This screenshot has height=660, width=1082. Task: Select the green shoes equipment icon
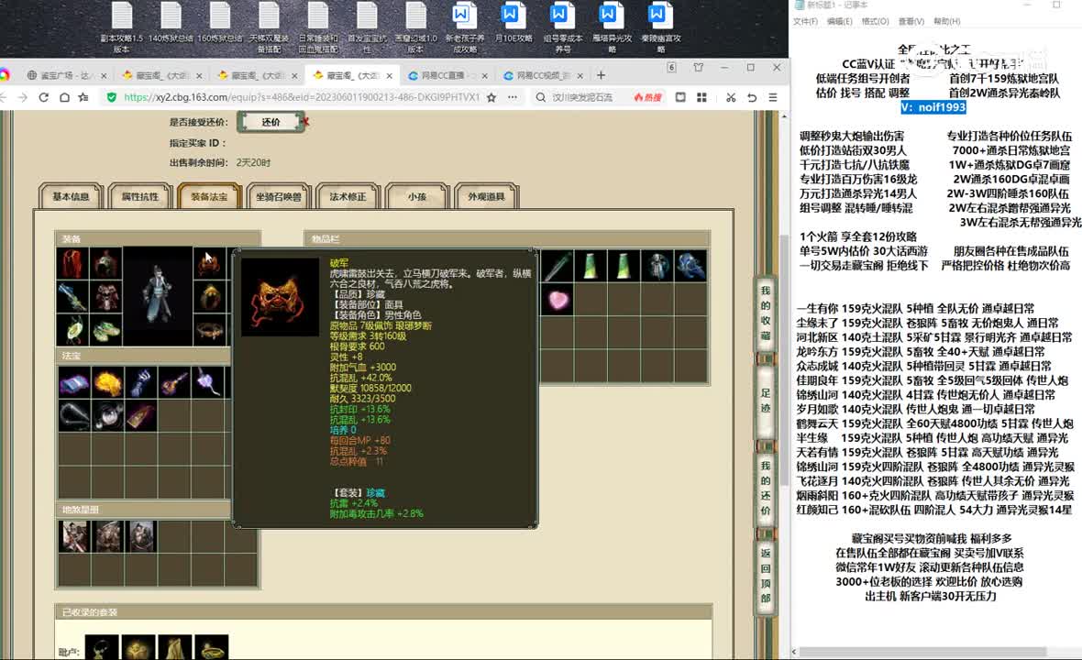coord(105,330)
